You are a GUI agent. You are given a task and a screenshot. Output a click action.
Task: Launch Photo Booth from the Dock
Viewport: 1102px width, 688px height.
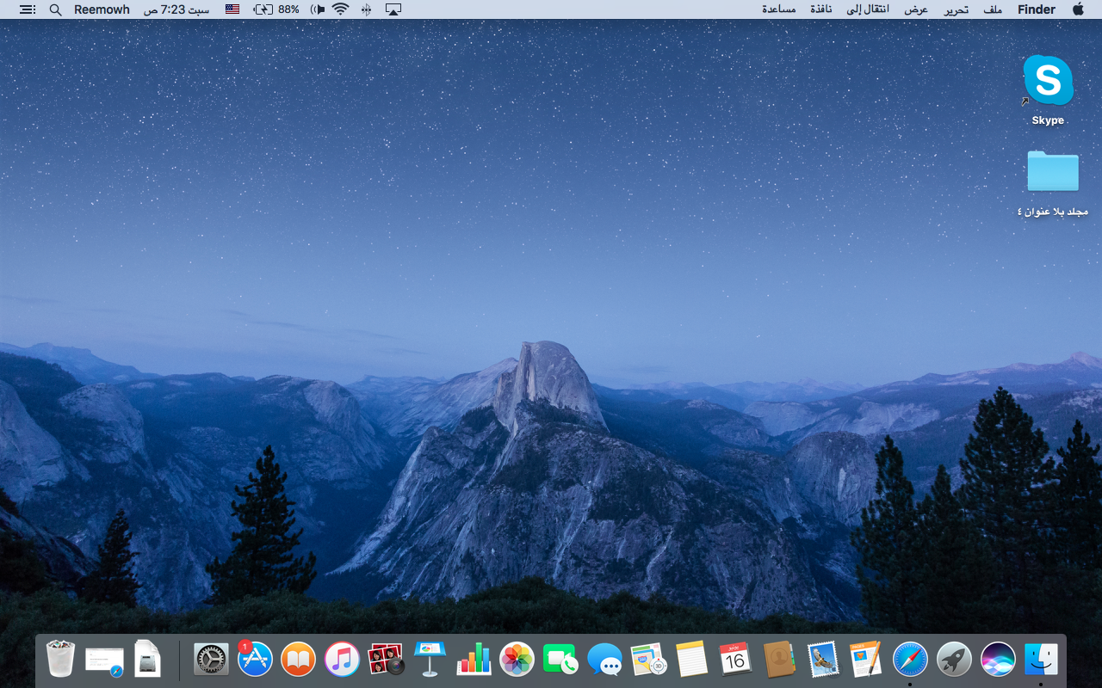tap(386, 660)
